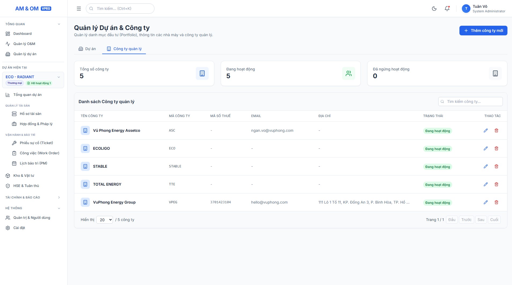The width and height of the screenshot is (512, 285).
Task: Click the Sau pagination button
Action: point(481,220)
